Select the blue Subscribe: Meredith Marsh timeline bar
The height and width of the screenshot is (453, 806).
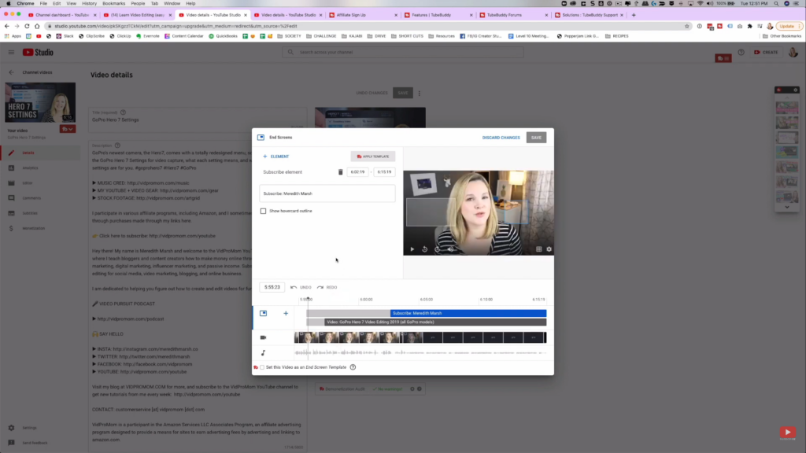(468, 313)
